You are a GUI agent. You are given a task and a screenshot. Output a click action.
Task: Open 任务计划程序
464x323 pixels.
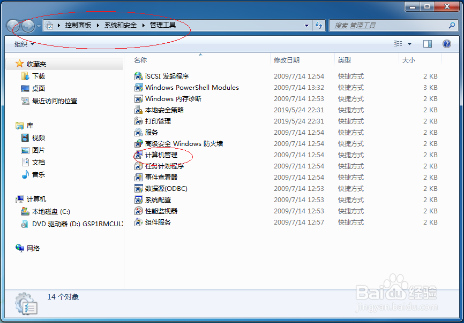(160, 166)
